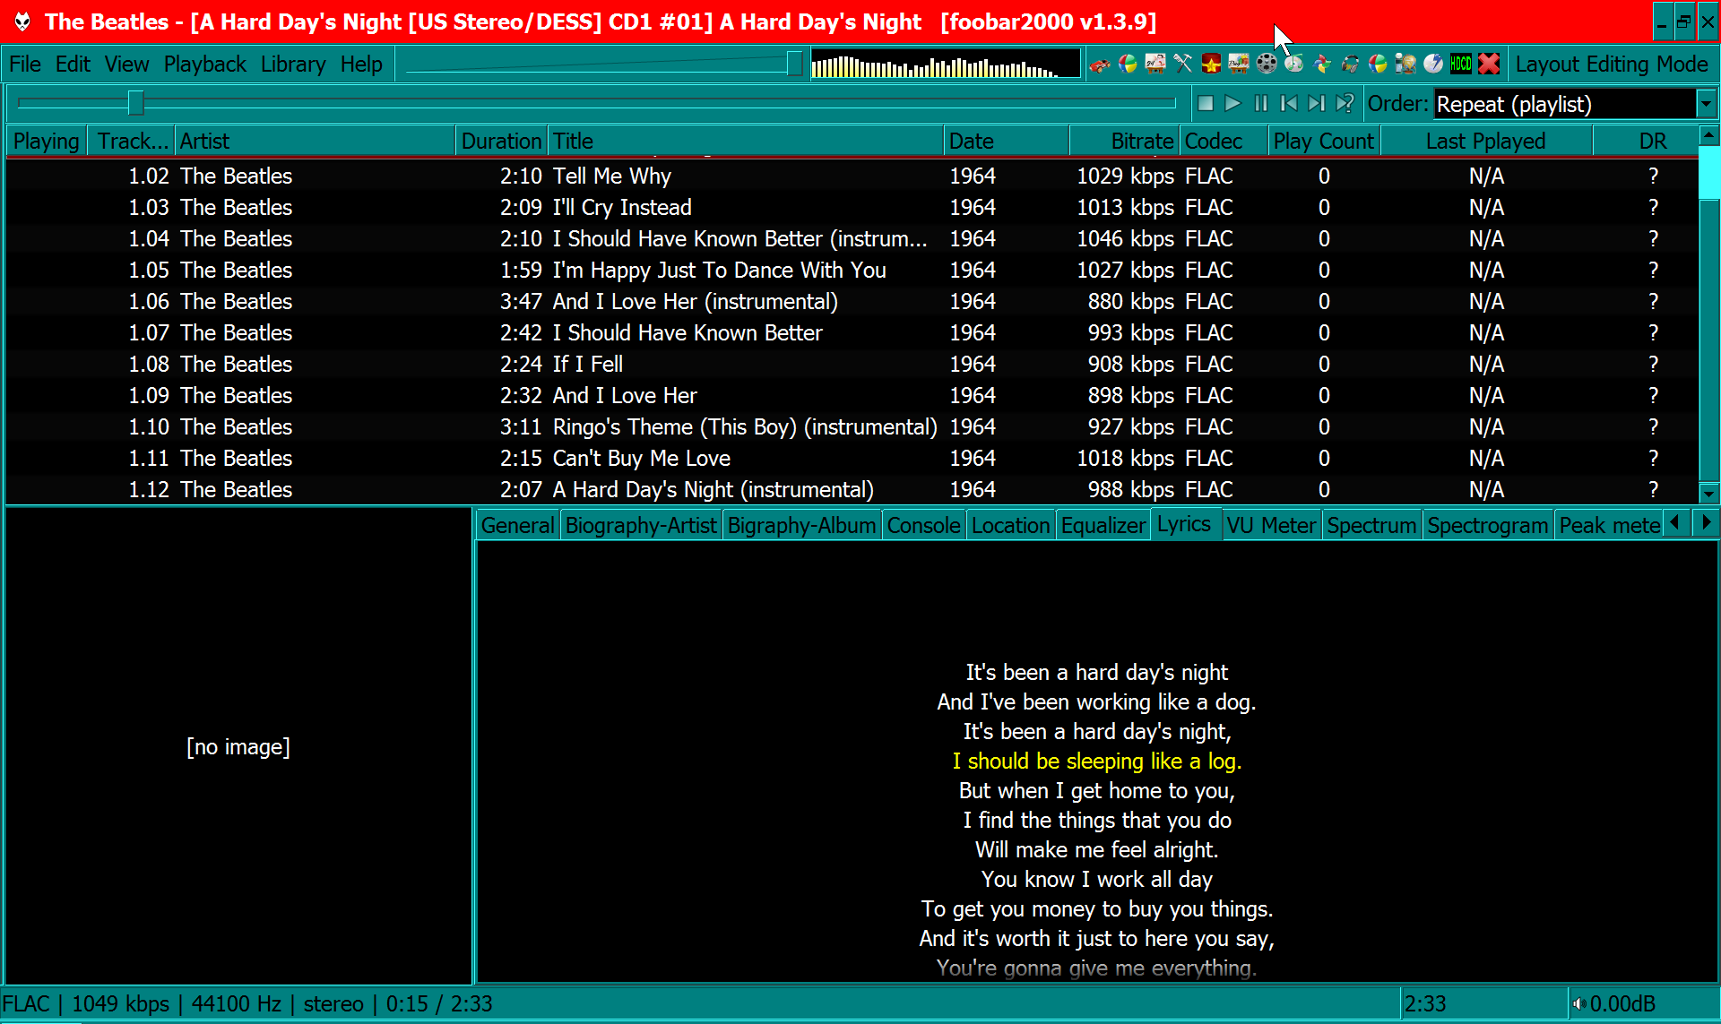1721x1024 pixels.
Task: Switch to the Console tab
Action: 924,526
